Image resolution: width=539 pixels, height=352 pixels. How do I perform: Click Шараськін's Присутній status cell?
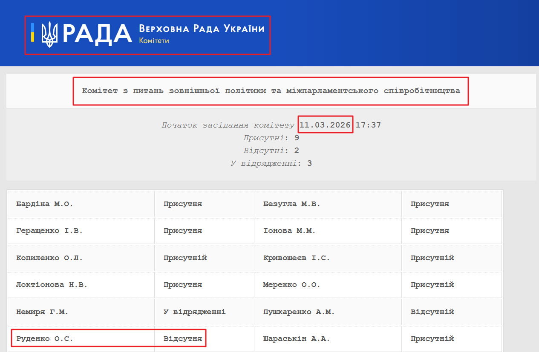click(x=452, y=339)
